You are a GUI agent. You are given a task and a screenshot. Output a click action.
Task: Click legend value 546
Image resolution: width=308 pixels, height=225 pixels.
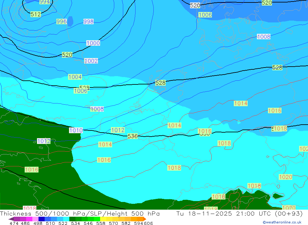coord(88,223)
